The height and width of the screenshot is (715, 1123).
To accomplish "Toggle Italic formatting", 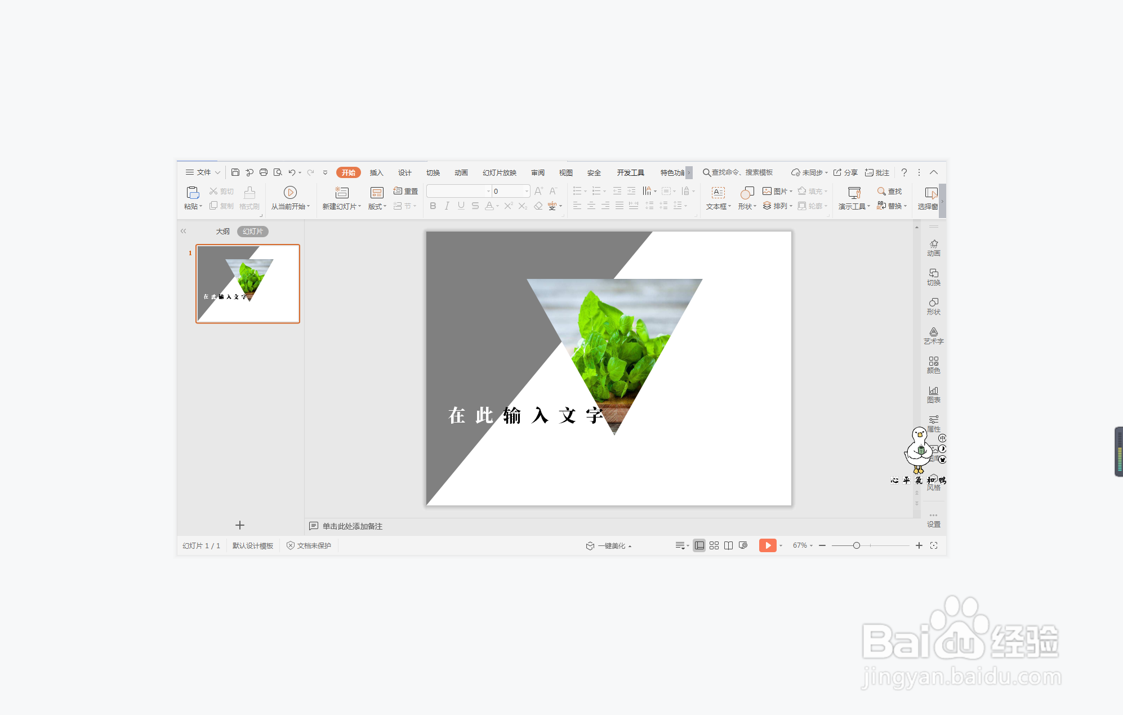I will click(447, 206).
